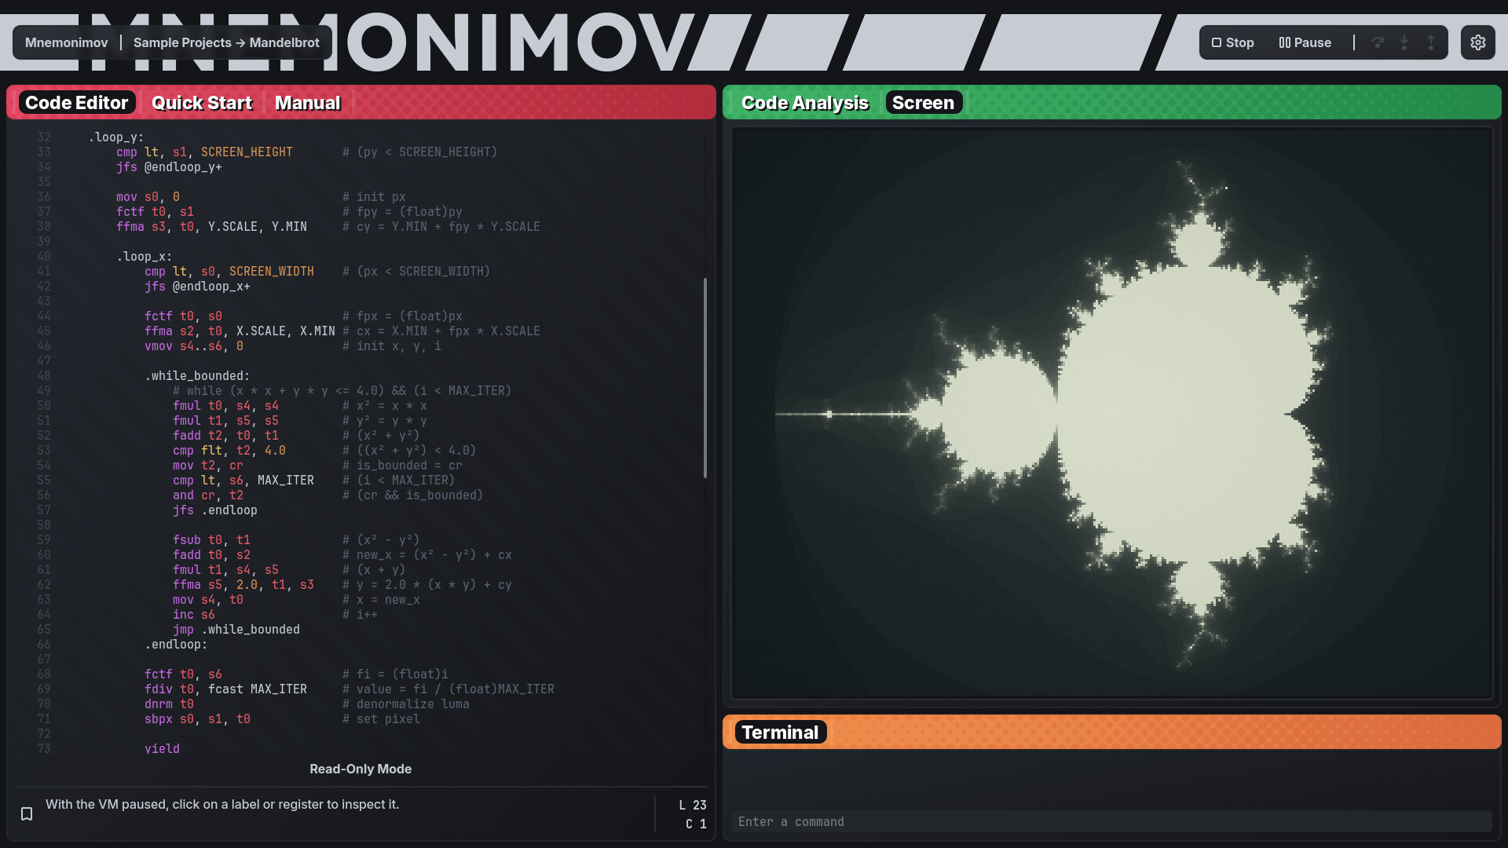Click the .loop_y: label

116,137
